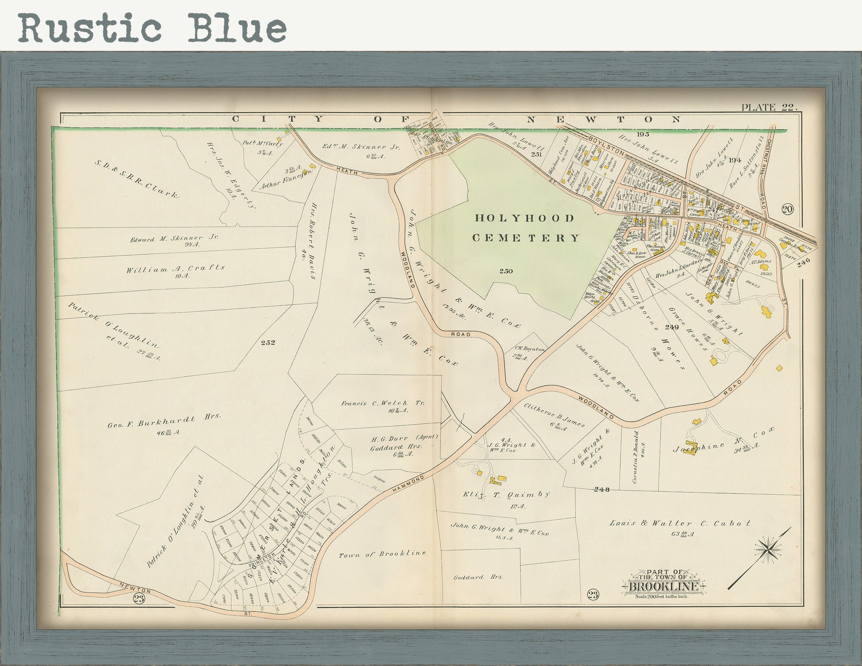
Task: Click the 'Hrs. Jas. W. Edgerly' parcel label
Action: click(x=231, y=176)
